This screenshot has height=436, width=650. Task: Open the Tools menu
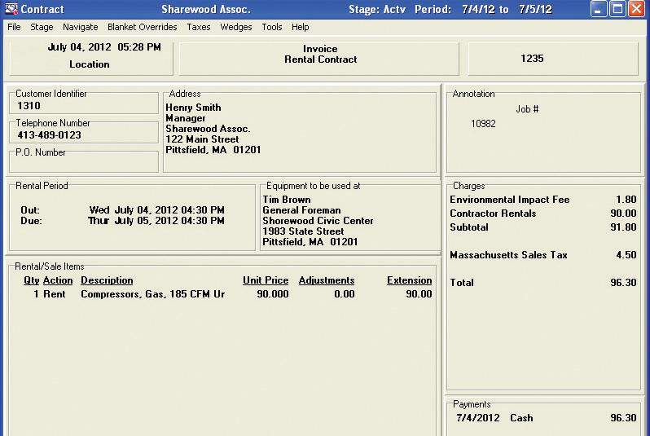pyautogui.click(x=272, y=27)
